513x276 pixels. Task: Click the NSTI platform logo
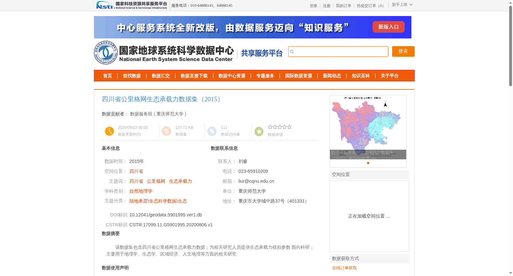pyautogui.click(x=132, y=5)
